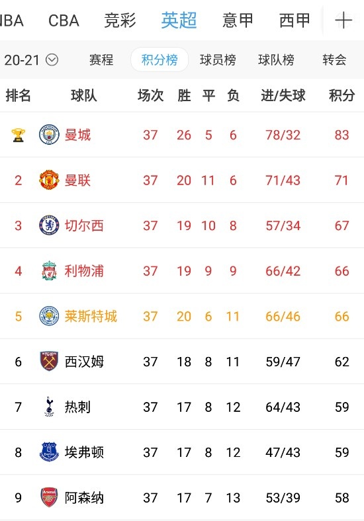
Task: Tap the Manchester United club crest
Action: tap(49, 180)
